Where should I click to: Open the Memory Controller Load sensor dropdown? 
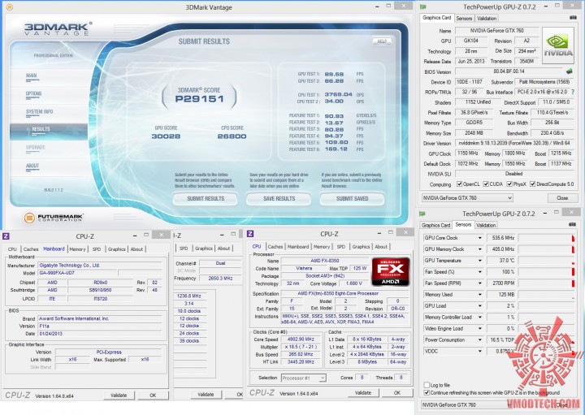point(480,318)
